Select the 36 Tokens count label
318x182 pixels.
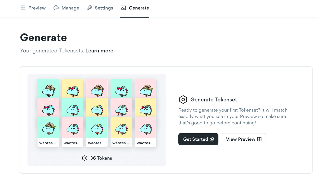coord(101,158)
